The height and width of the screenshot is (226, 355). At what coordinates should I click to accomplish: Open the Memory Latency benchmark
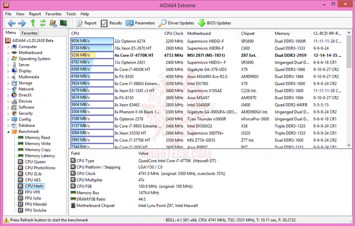[x=40, y=156]
